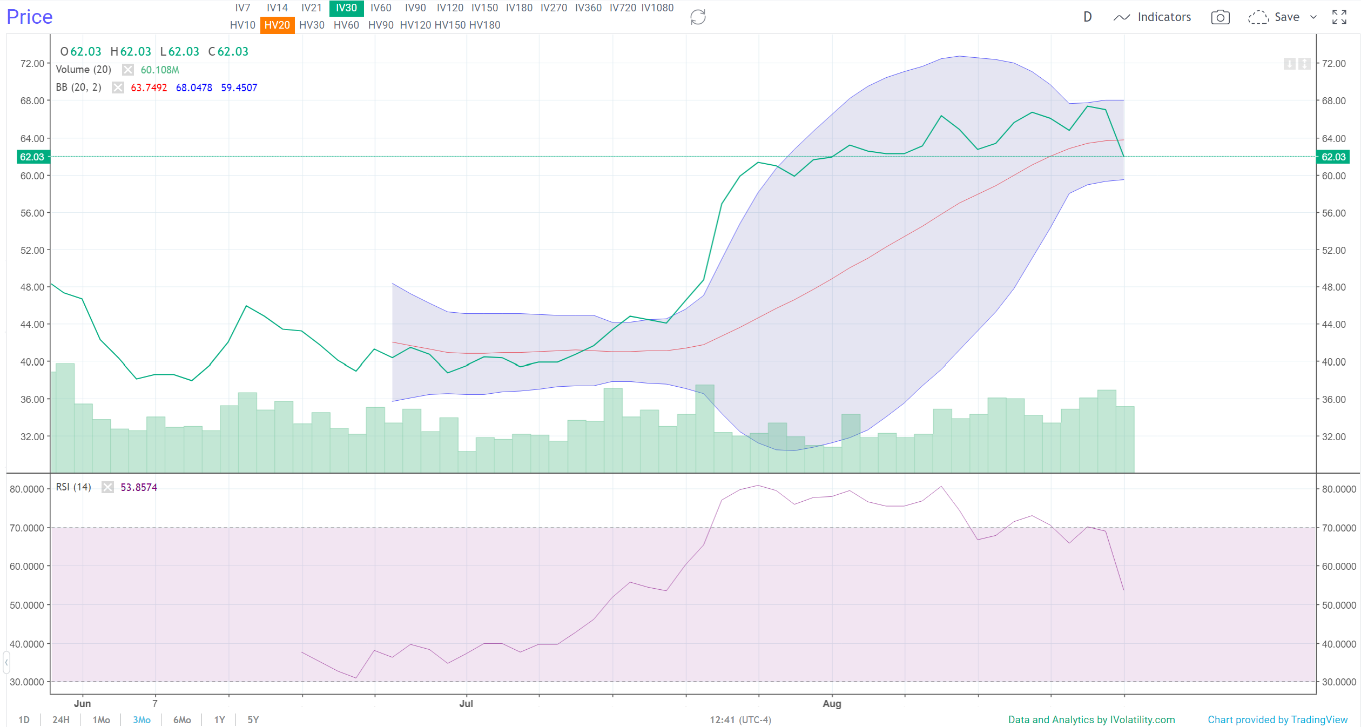Disable the active IV30 series
This screenshot has width=1361, height=727.
coord(346,8)
